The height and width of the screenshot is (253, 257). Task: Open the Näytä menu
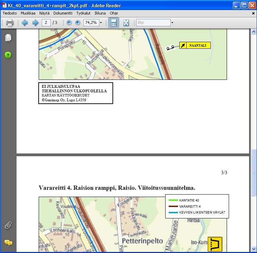coord(45,13)
